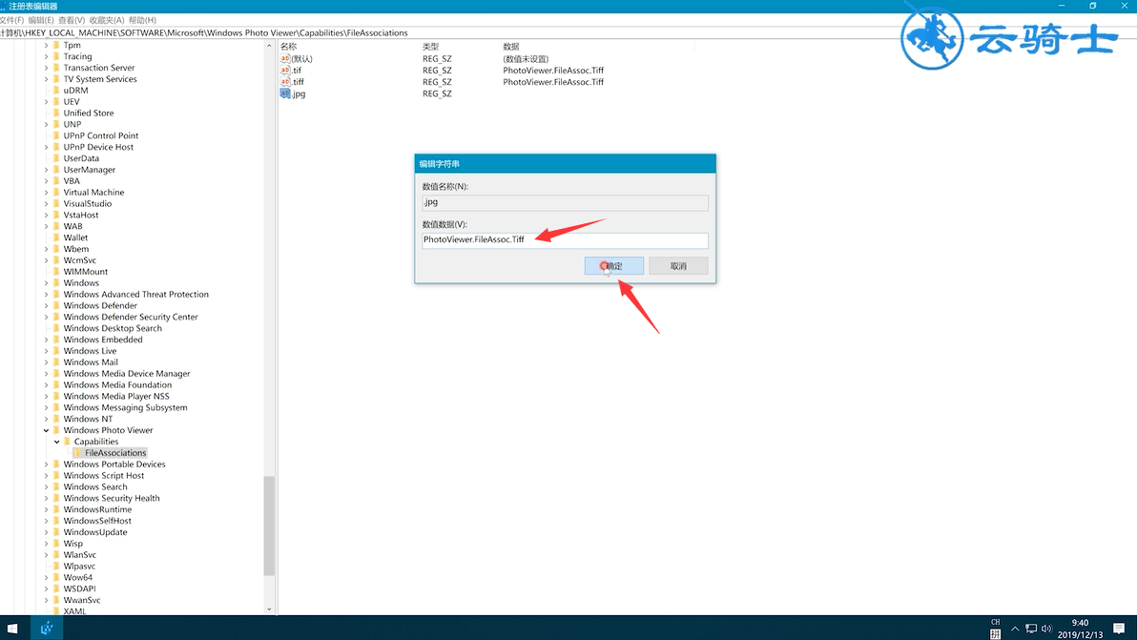This screenshot has height=640, width=1137.
Task: Select the .jpg value icon
Action: pos(285,93)
